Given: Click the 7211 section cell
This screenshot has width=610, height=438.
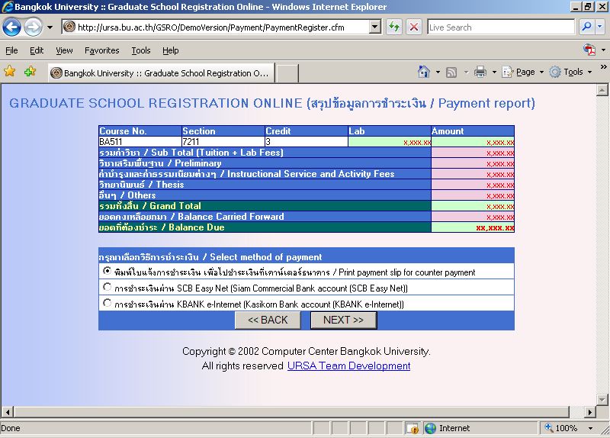Looking at the screenshot, I should point(223,142).
